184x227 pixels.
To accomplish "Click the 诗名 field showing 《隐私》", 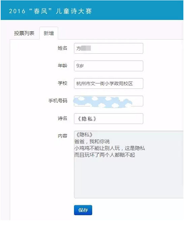I will (x=109, y=119).
